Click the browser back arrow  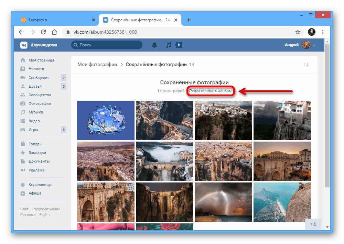click(x=21, y=32)
